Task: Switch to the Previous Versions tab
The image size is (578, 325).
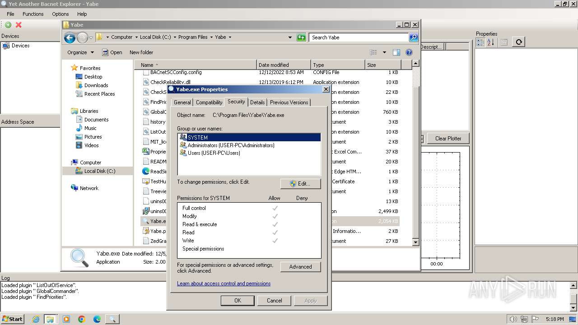Action: [x=289, y=102]
